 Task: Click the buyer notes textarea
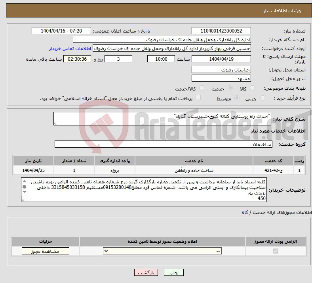pos(144,190)
